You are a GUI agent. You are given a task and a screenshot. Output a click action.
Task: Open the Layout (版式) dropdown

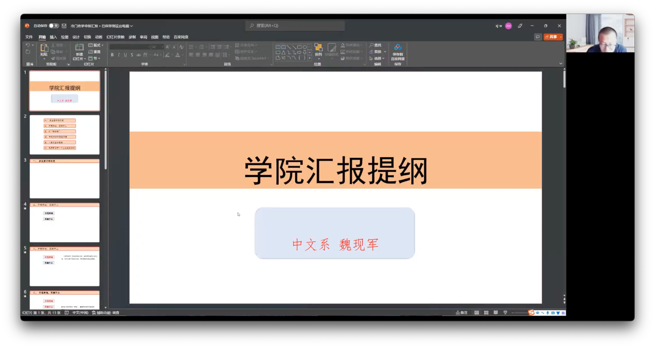pyautogui.click(x=96, y=46)
